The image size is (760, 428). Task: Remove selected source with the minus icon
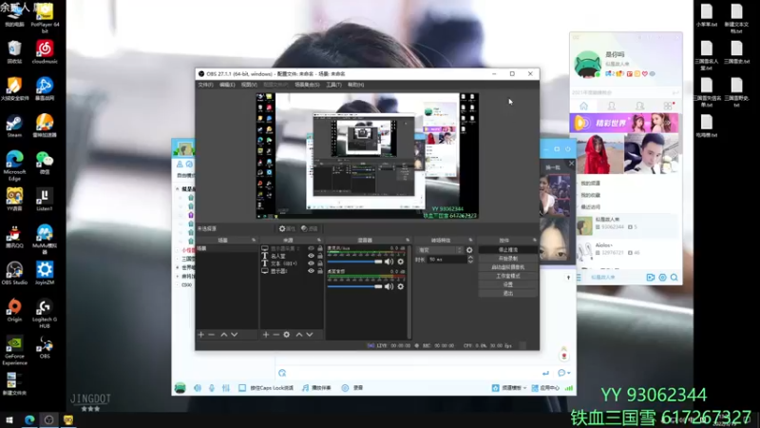pyautogui.click(x=276, y=335)
